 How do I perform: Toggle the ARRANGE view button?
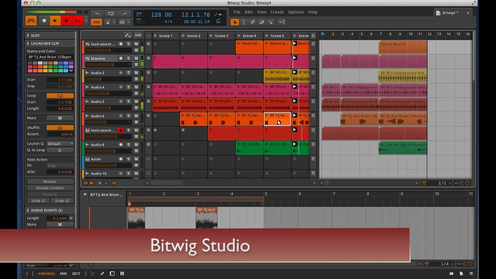click(46, 274)
